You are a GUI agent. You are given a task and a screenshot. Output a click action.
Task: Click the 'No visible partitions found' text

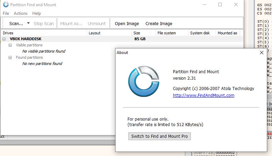click(x=44, y=51)
